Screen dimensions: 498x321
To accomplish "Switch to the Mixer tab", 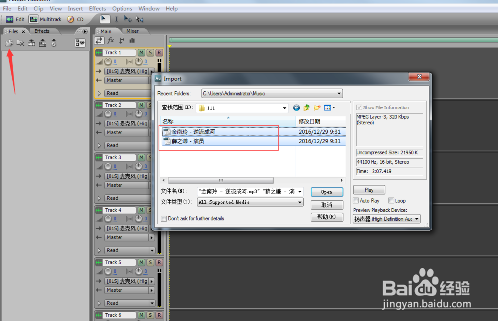I will click(132, 31).
